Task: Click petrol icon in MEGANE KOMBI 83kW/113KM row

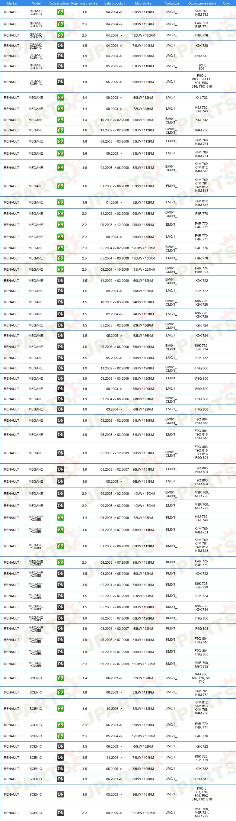Action: [61, 530]
